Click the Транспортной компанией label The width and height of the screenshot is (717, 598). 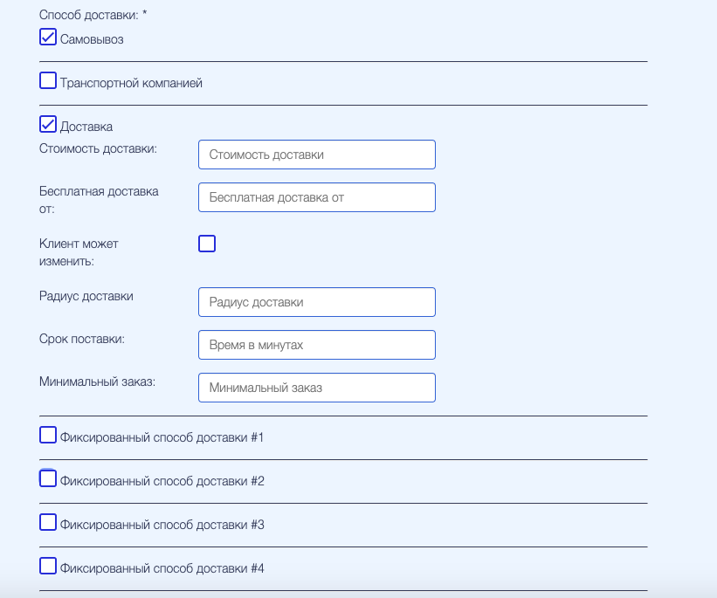(x=131, y=83)
